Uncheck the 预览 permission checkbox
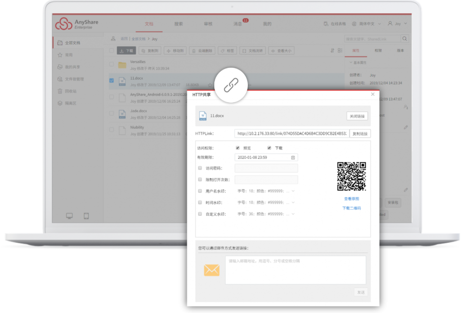Viewport: 465px width, 313px height. [238, 148]
